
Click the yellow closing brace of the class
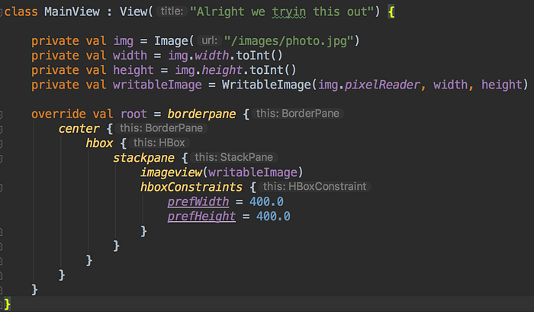click(x=7, y=304)
